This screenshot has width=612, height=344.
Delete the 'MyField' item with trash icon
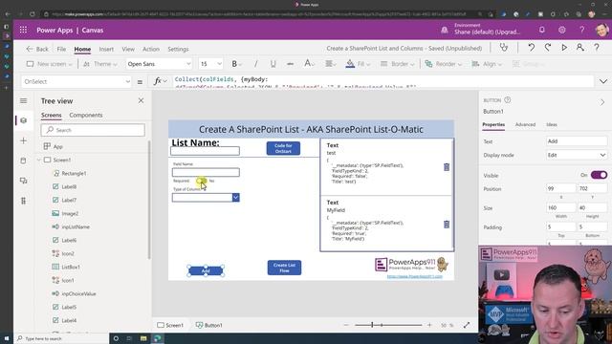pos(447,225)
